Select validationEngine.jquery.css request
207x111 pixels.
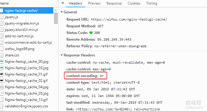26,106
